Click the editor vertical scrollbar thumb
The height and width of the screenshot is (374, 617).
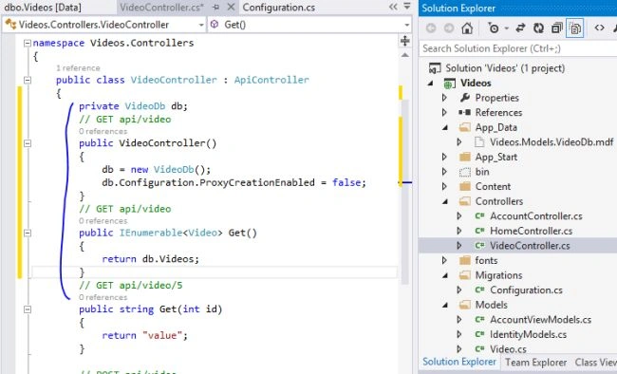405,192
